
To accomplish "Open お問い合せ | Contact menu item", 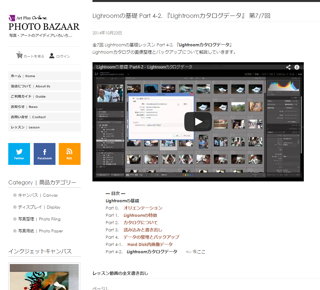I will tap(45, 117).
